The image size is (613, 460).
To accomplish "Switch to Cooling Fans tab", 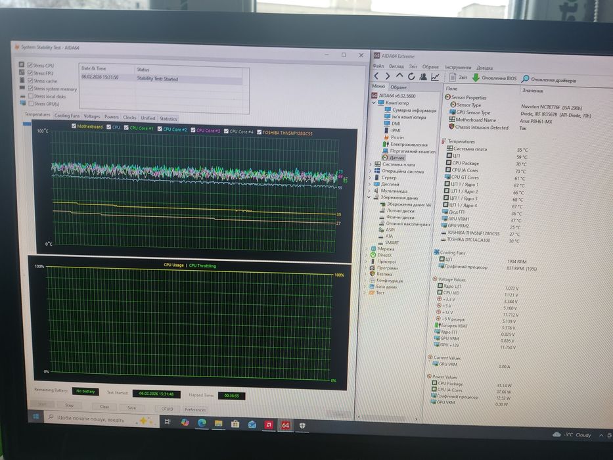I will click(x=67, y=116).
